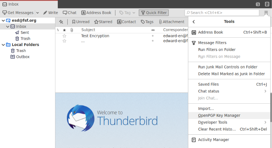This screenshot has width=272, height=148.
Task: Choose Delete Mail Marked as Junk
Action: pos(229,74)
